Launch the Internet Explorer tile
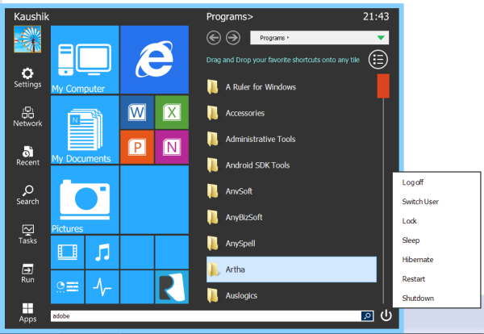Screen dimensions: 484x334 154,60
